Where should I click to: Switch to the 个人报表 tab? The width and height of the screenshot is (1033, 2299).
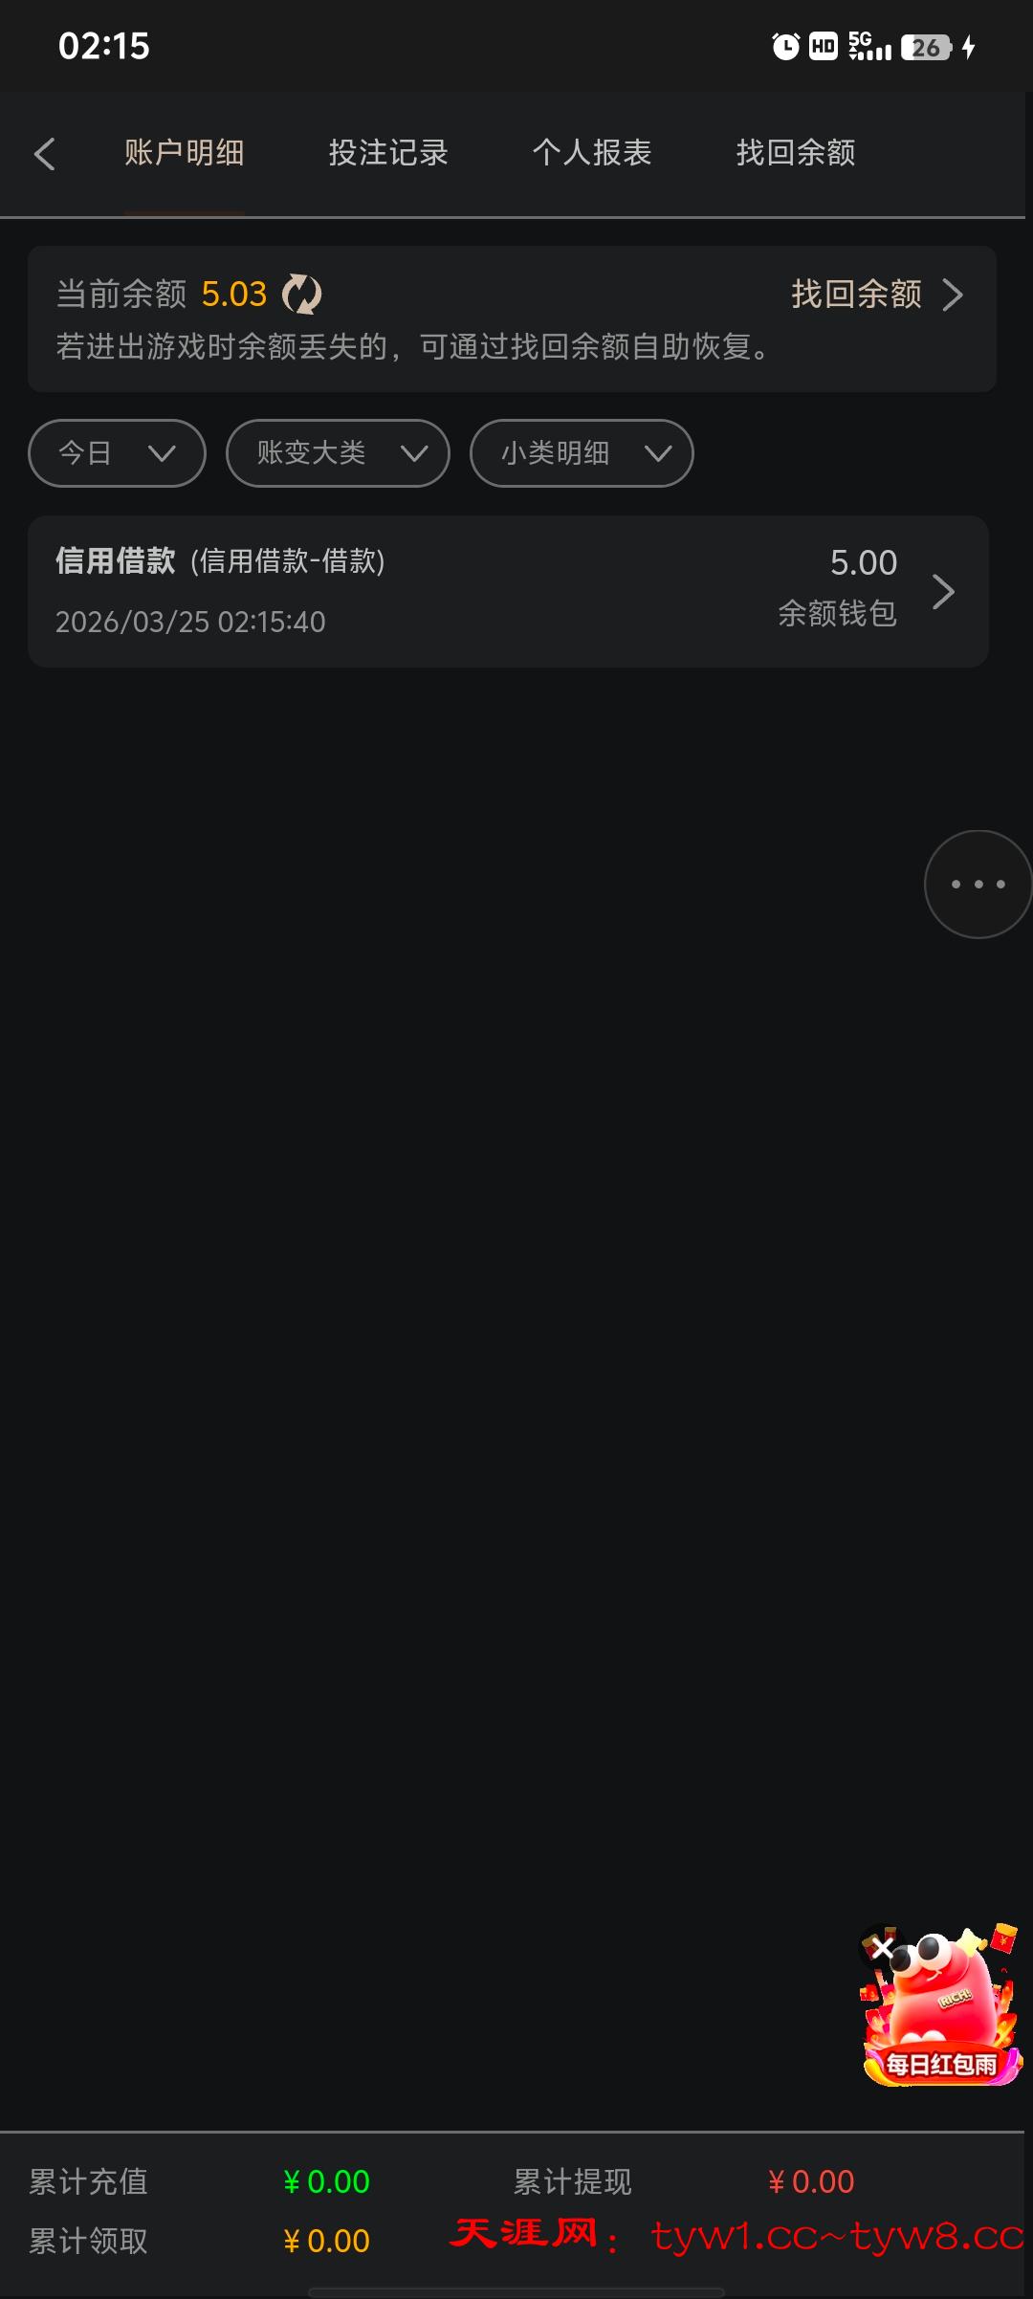[592, 153]
